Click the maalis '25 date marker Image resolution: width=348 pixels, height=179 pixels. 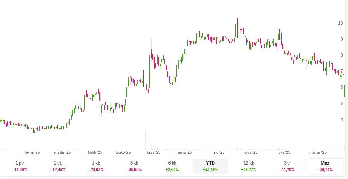62,153
